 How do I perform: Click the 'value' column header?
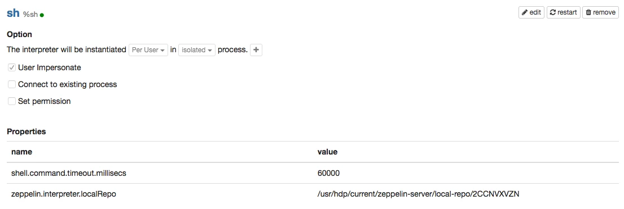(x=328, y=152)
